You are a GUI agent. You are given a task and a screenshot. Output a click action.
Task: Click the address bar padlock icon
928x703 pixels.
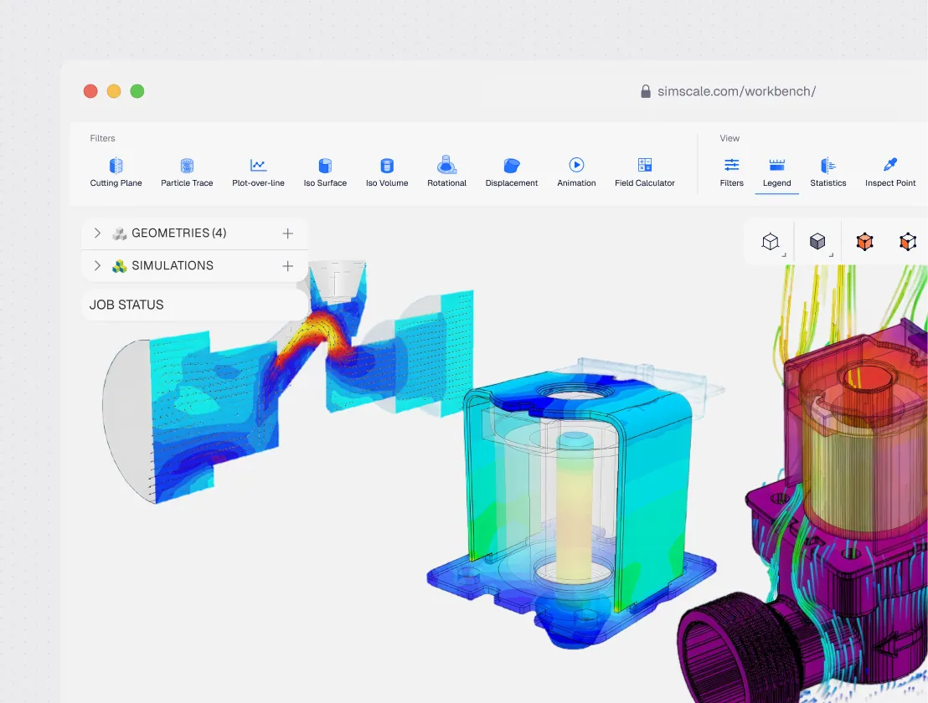click(x=646, y=91)
